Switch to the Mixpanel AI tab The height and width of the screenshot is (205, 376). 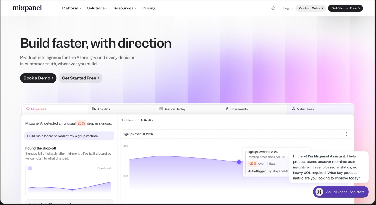[55, 109]
